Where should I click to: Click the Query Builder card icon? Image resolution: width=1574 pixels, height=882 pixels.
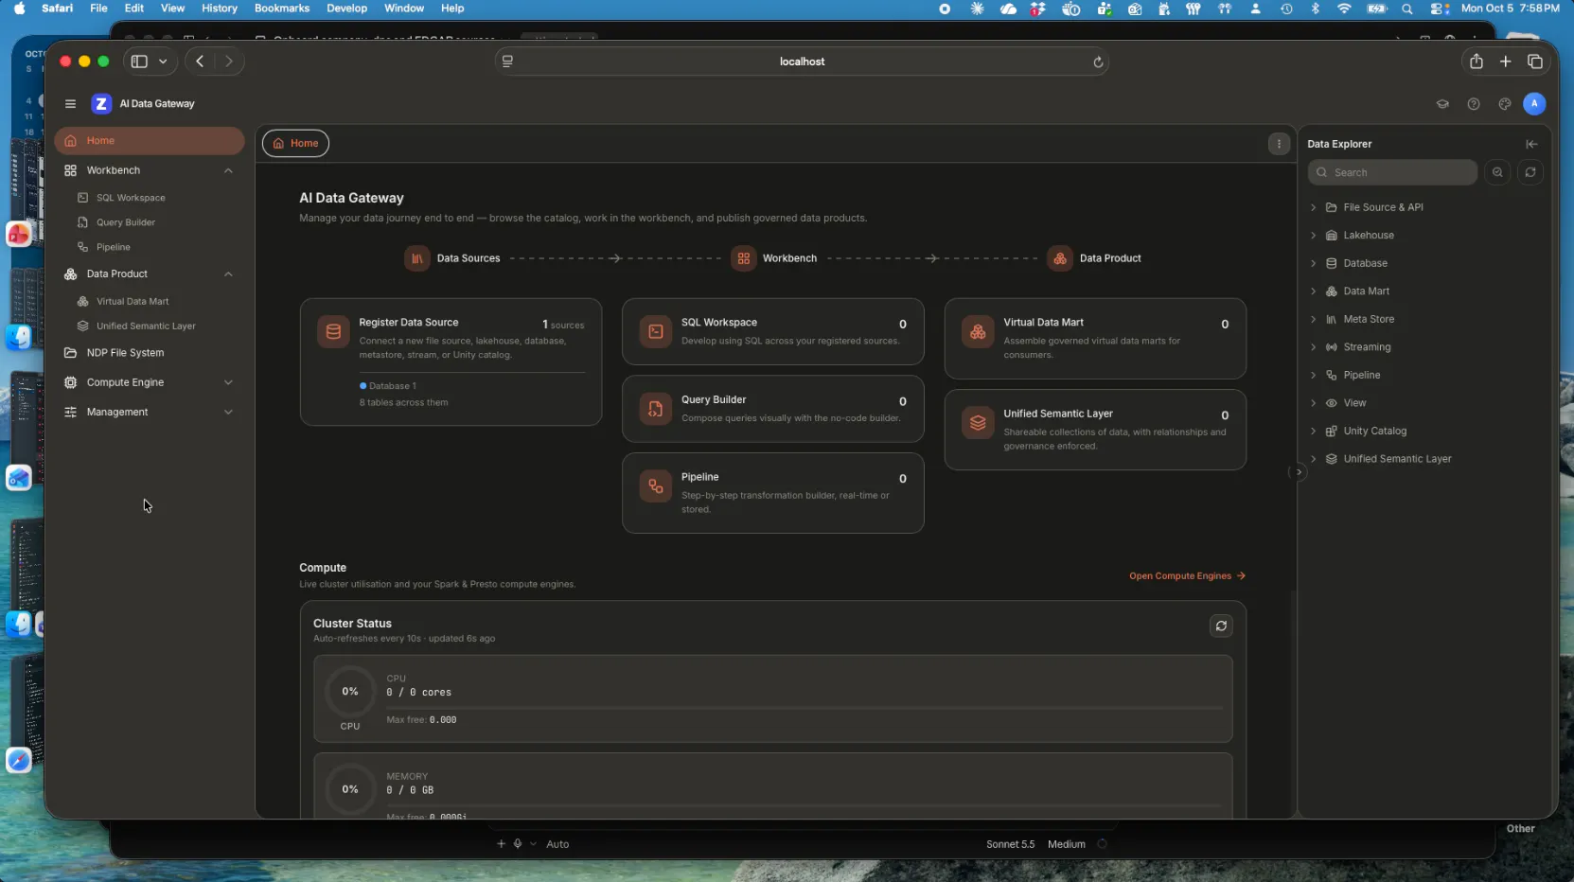(655, 409)
